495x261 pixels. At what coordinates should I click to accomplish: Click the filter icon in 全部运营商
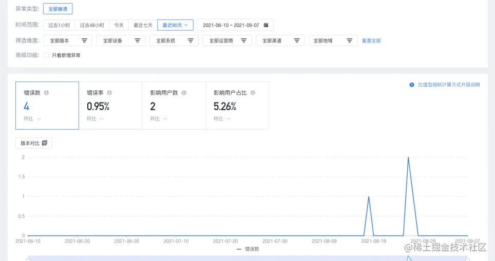pyautogui.click(x=244, y=41)
